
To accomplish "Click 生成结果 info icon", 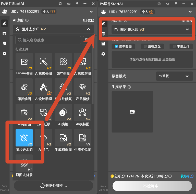I will [129, 87].
